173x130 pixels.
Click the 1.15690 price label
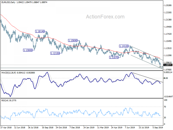(x=73, y=40)
